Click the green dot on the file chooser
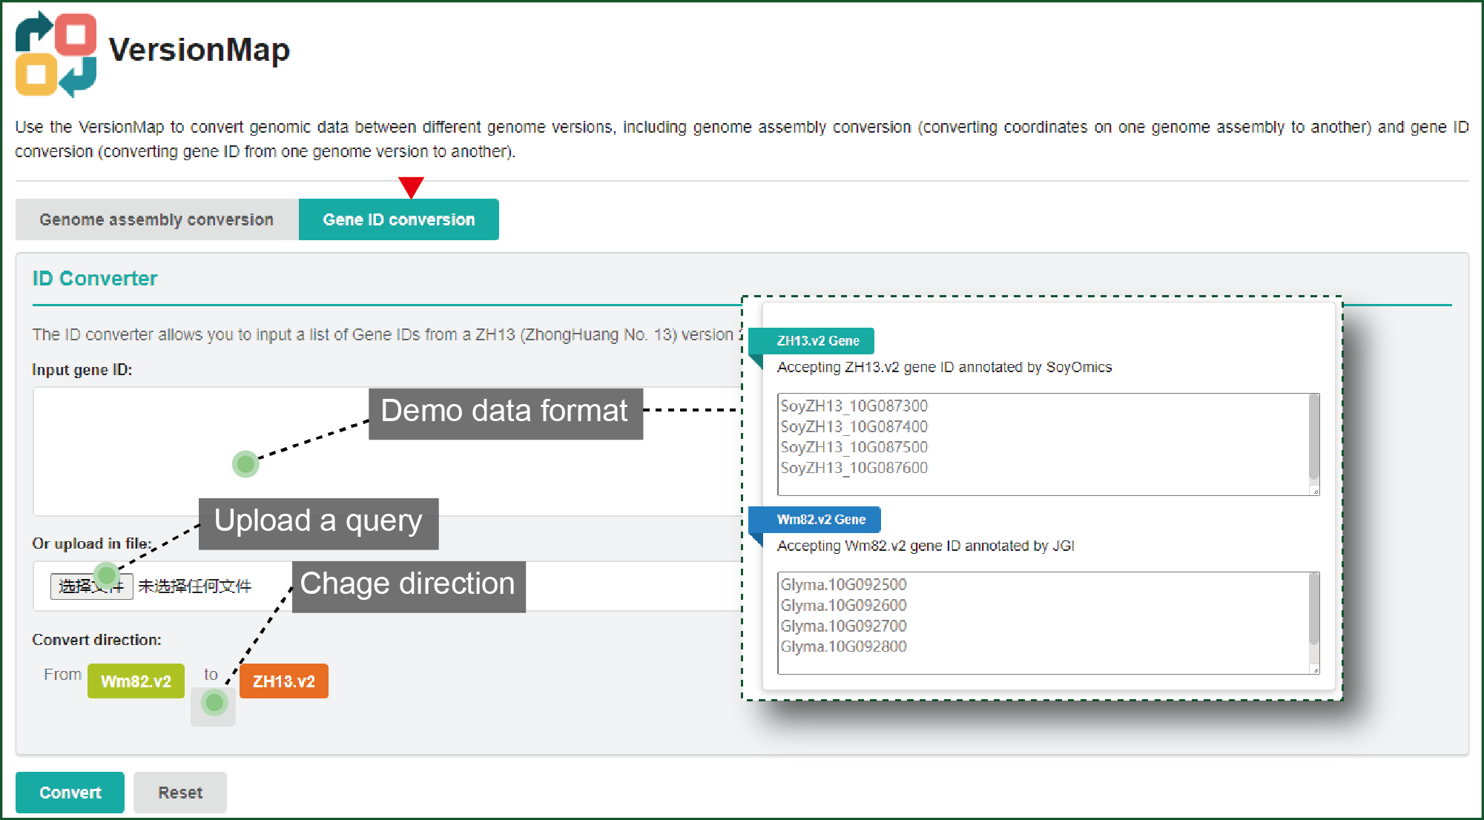 click(107, 575)
